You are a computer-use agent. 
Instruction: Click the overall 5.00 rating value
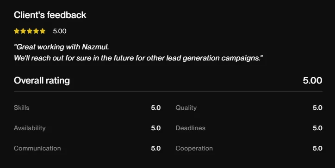point(312,81)
